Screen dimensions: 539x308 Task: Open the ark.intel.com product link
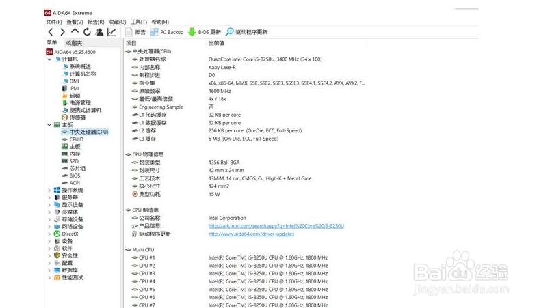(276, 226)
